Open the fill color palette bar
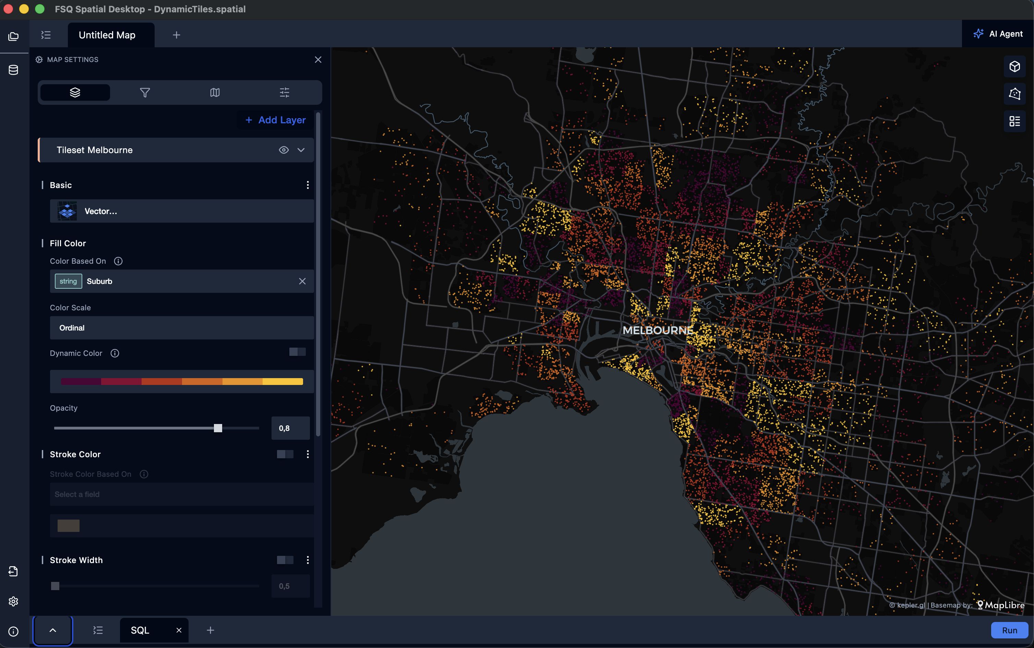1034x648 pixels. pos(182,382)
